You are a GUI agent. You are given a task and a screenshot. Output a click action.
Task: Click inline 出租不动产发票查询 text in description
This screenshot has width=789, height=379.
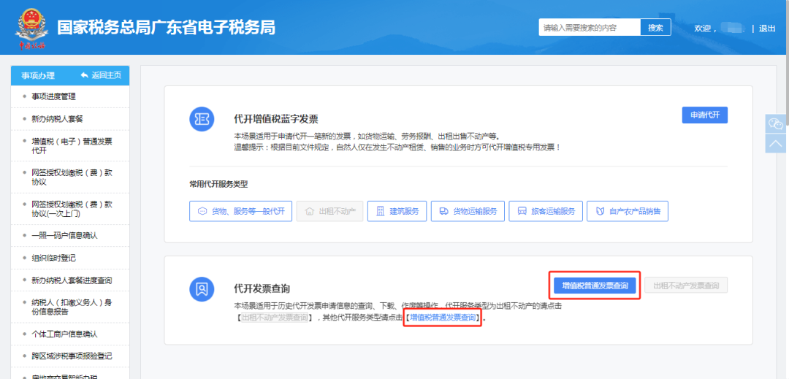pyautogui.click(x=275, y=318)
